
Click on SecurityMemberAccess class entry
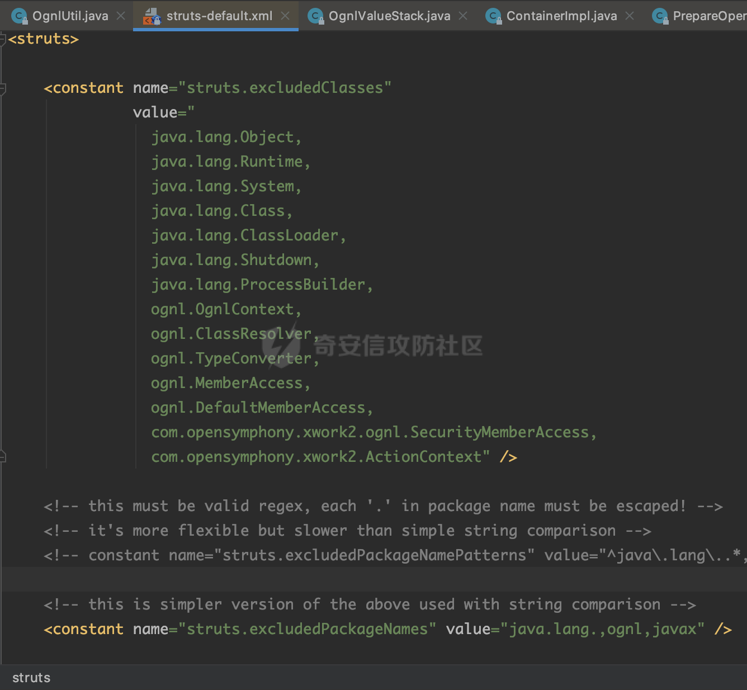[374, 432]
